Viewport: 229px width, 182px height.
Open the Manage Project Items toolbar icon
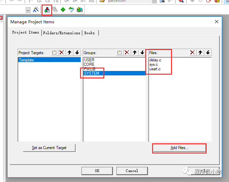point(47,10)
